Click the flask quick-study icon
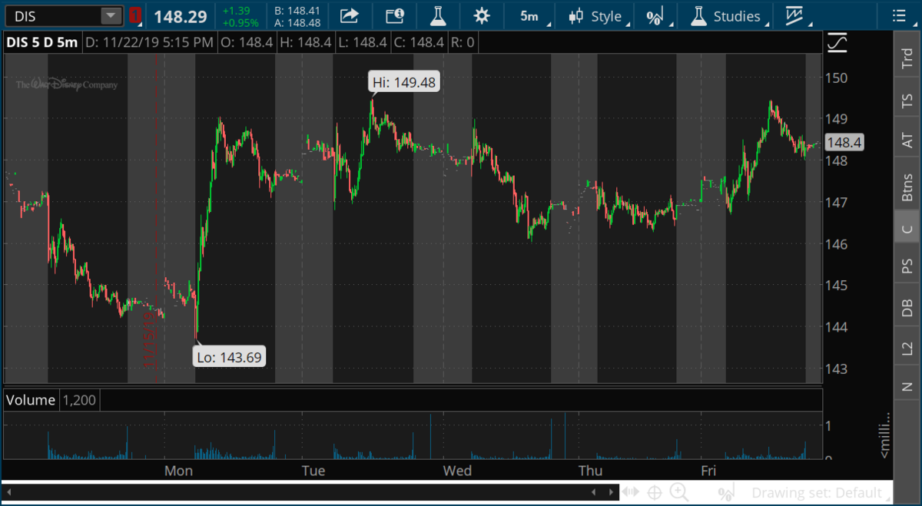The image size is (922, 506). (438, 15)
